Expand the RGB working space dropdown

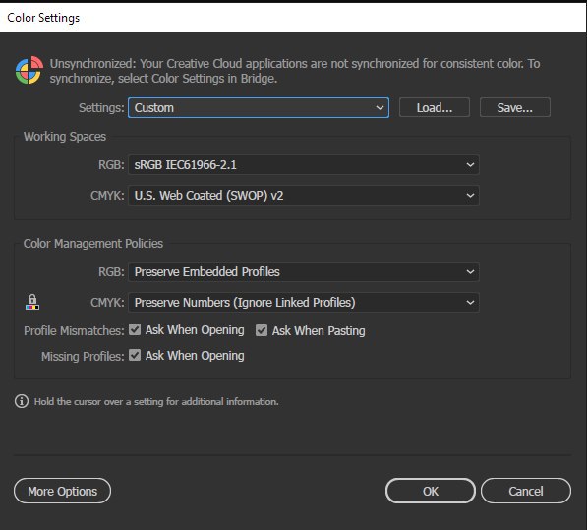point(304,164)
